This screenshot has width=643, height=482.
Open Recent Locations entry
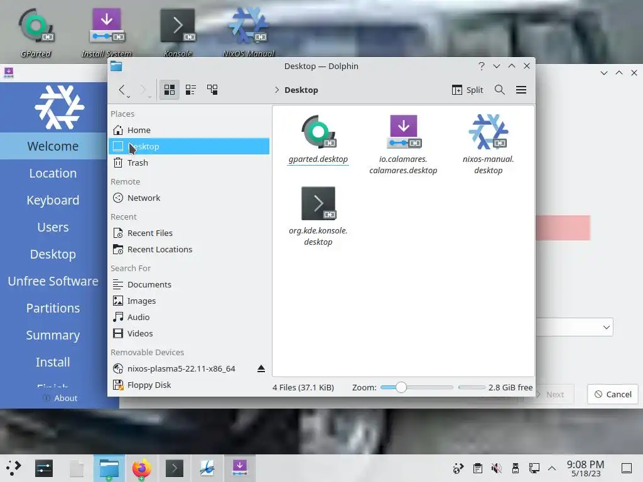point(189,250)
